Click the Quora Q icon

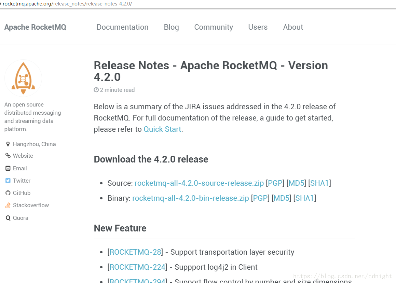click(x=8, y=218)
